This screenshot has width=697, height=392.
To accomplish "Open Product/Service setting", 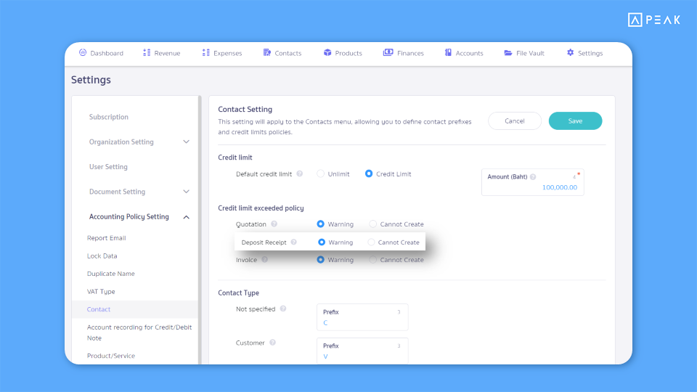I will click(111, 356).
